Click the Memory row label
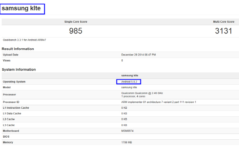Image resolution: width=239 pixels, height=148 pixels. coord(8,142)
